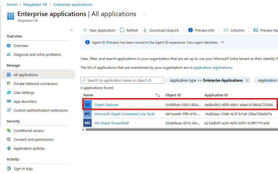The width and height of the screenshot is (278, 173).
Task: Open the Graph Explorer application
Action: 106,105
